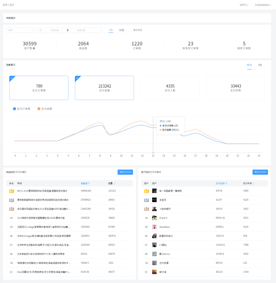Viewport: 276px width, 283px height.
Task: Click avatar of user 每一段路都是一种领悟
Action: (154, 191)
